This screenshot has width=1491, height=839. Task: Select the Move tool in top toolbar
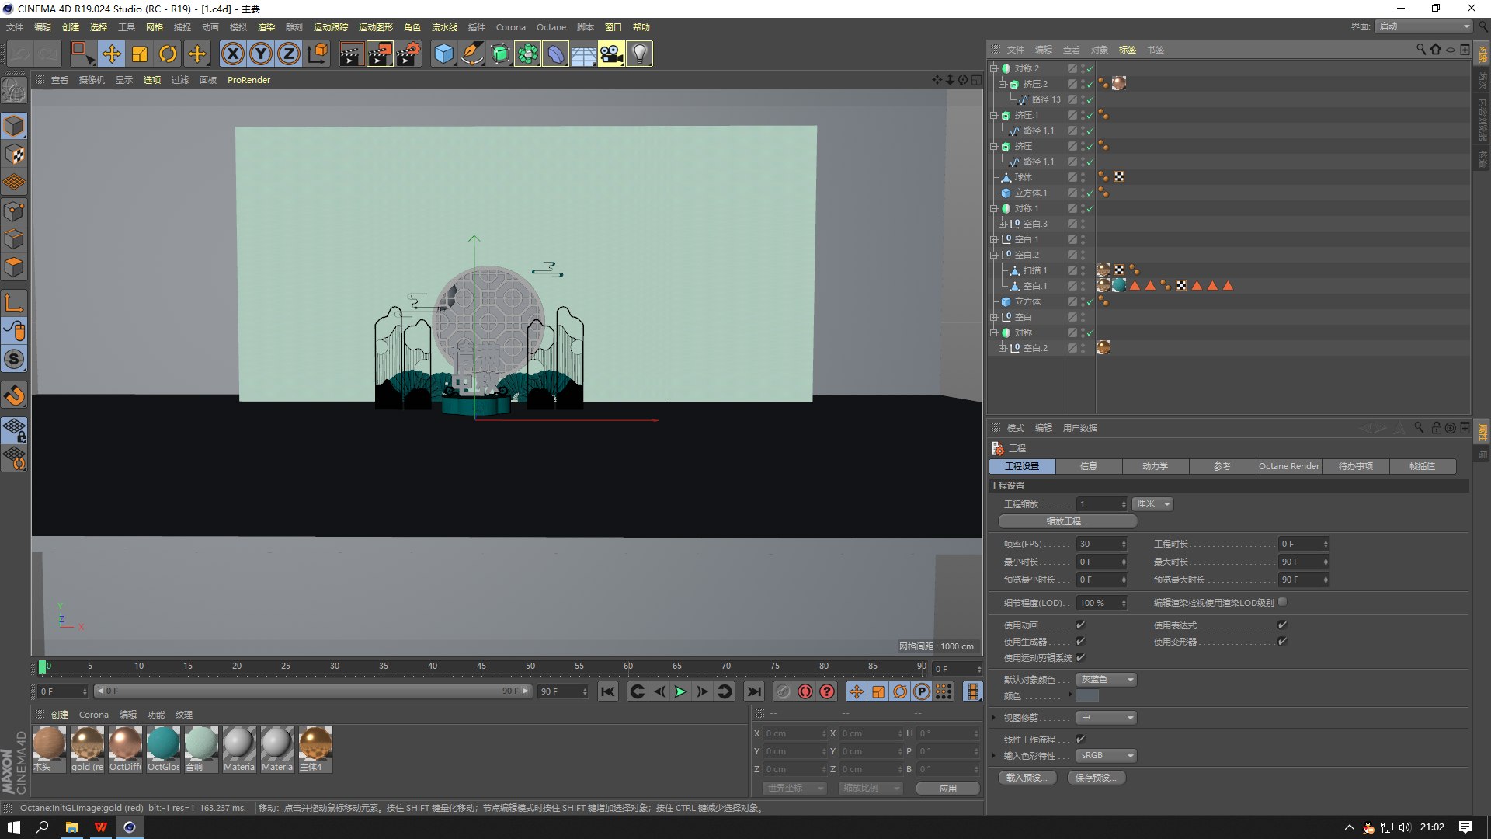(112, 54)
